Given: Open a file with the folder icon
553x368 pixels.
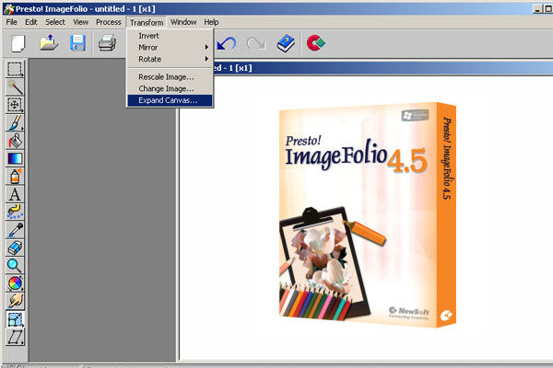Looking at the screenshot, I should [48, 43].
